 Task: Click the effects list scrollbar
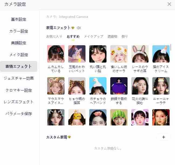[x=171, y=47]
